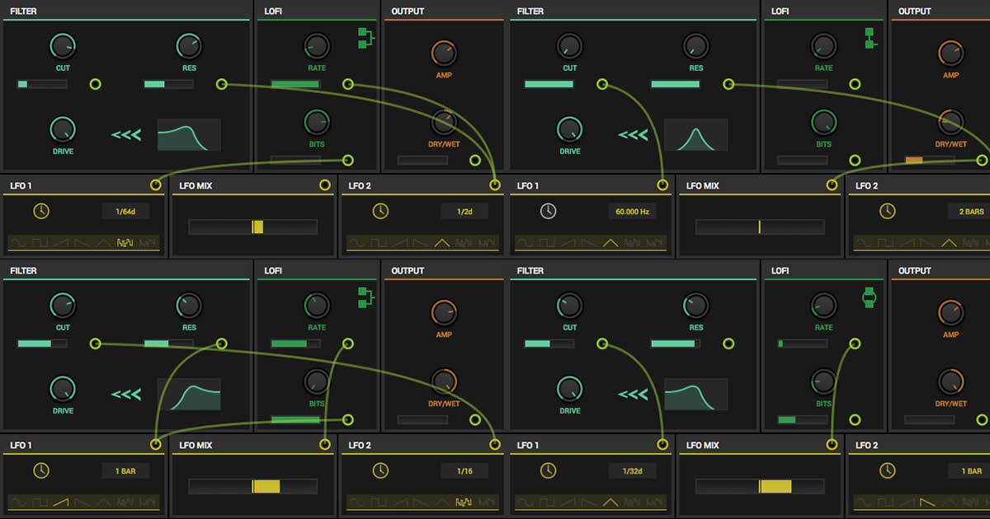Viewport: 990px width, 519px height.
Task: Pick sample-and-hold waveform in the 1/16 LFO
Action: click(x=463, y=502)
